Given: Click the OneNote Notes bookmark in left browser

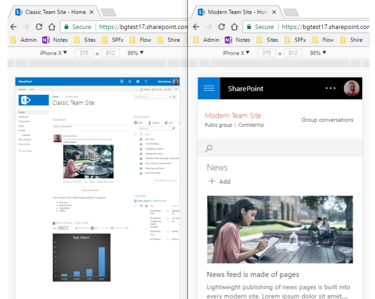Looking at the screenshot, I should point(55,40).
